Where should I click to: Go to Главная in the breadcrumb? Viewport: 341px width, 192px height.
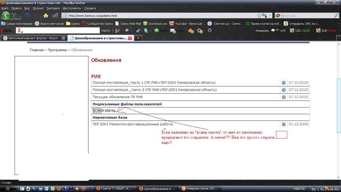pyautogui.click(x=37, y=50)
